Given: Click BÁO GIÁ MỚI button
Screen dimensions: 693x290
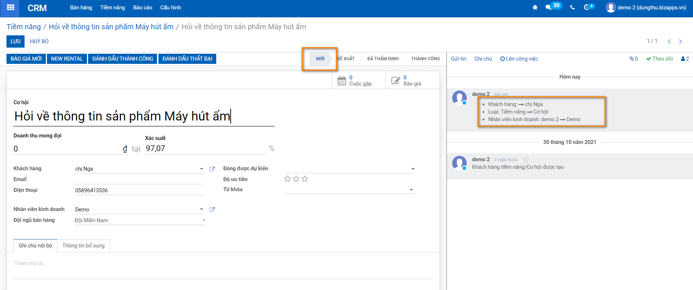Looking at the screenshot, I should (x=26, y=59).
